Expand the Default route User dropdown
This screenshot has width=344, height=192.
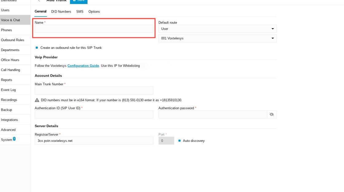tap(217, 29)
